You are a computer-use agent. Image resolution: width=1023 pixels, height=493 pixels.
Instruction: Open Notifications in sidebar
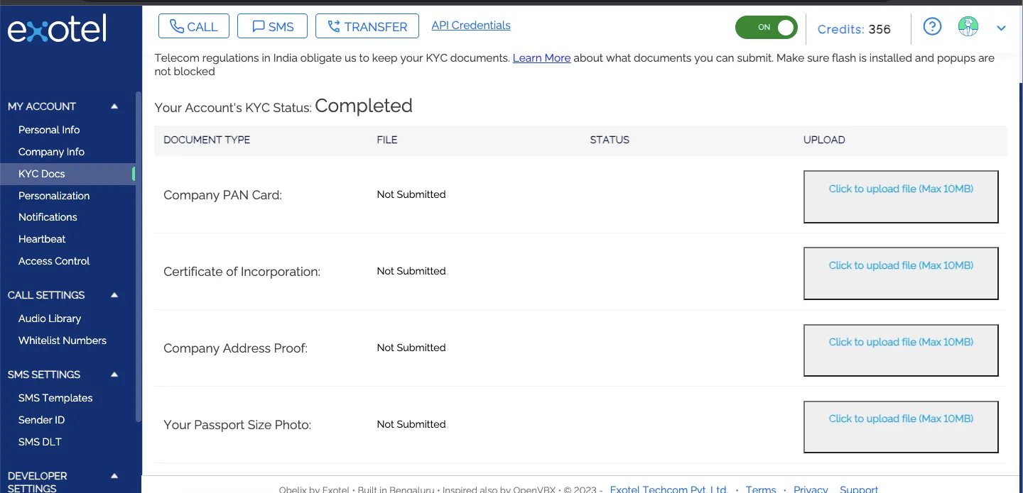tap(48, 217)
